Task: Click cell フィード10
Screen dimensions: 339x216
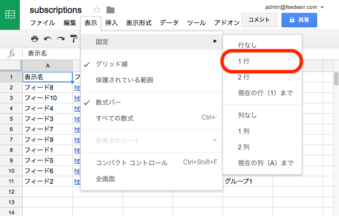Action: (48, 98)
